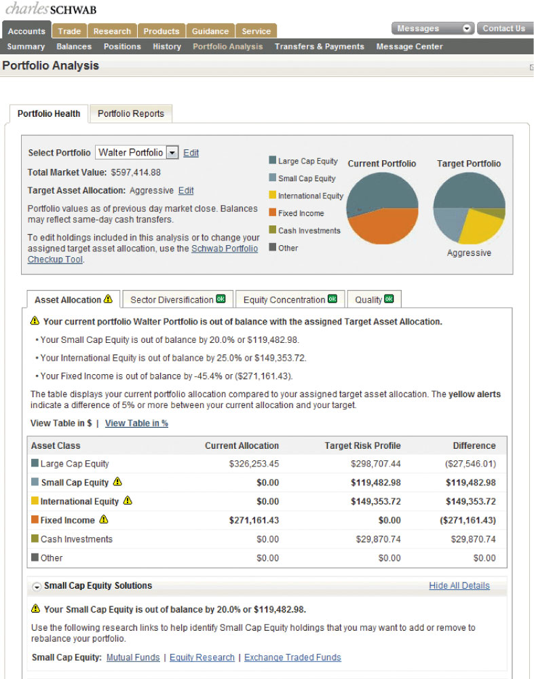Click Large Cap Equity table row swatch
This screenshot has height=679, width=534.
35,463
